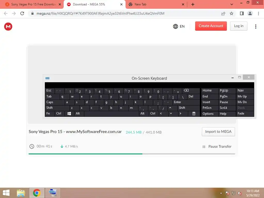Viewport: 264px width, 198px height.
Task: Open a new browser tab
Action: point(193,4)
